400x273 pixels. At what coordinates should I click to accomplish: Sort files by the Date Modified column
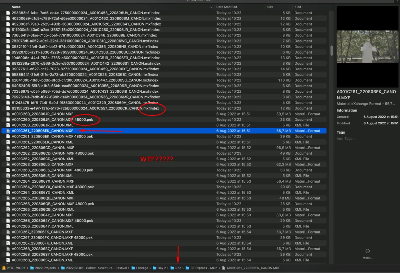pyautogui.click(x=226, y=7)
